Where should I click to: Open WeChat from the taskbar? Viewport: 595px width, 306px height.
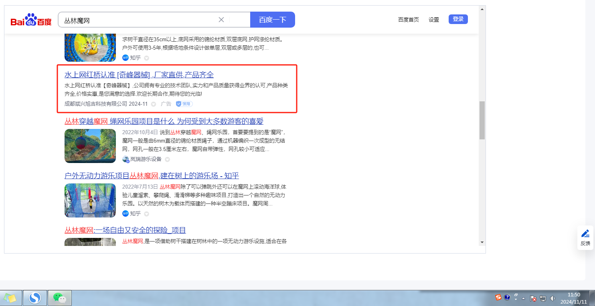pyautogui.click(x=60, y=298)
